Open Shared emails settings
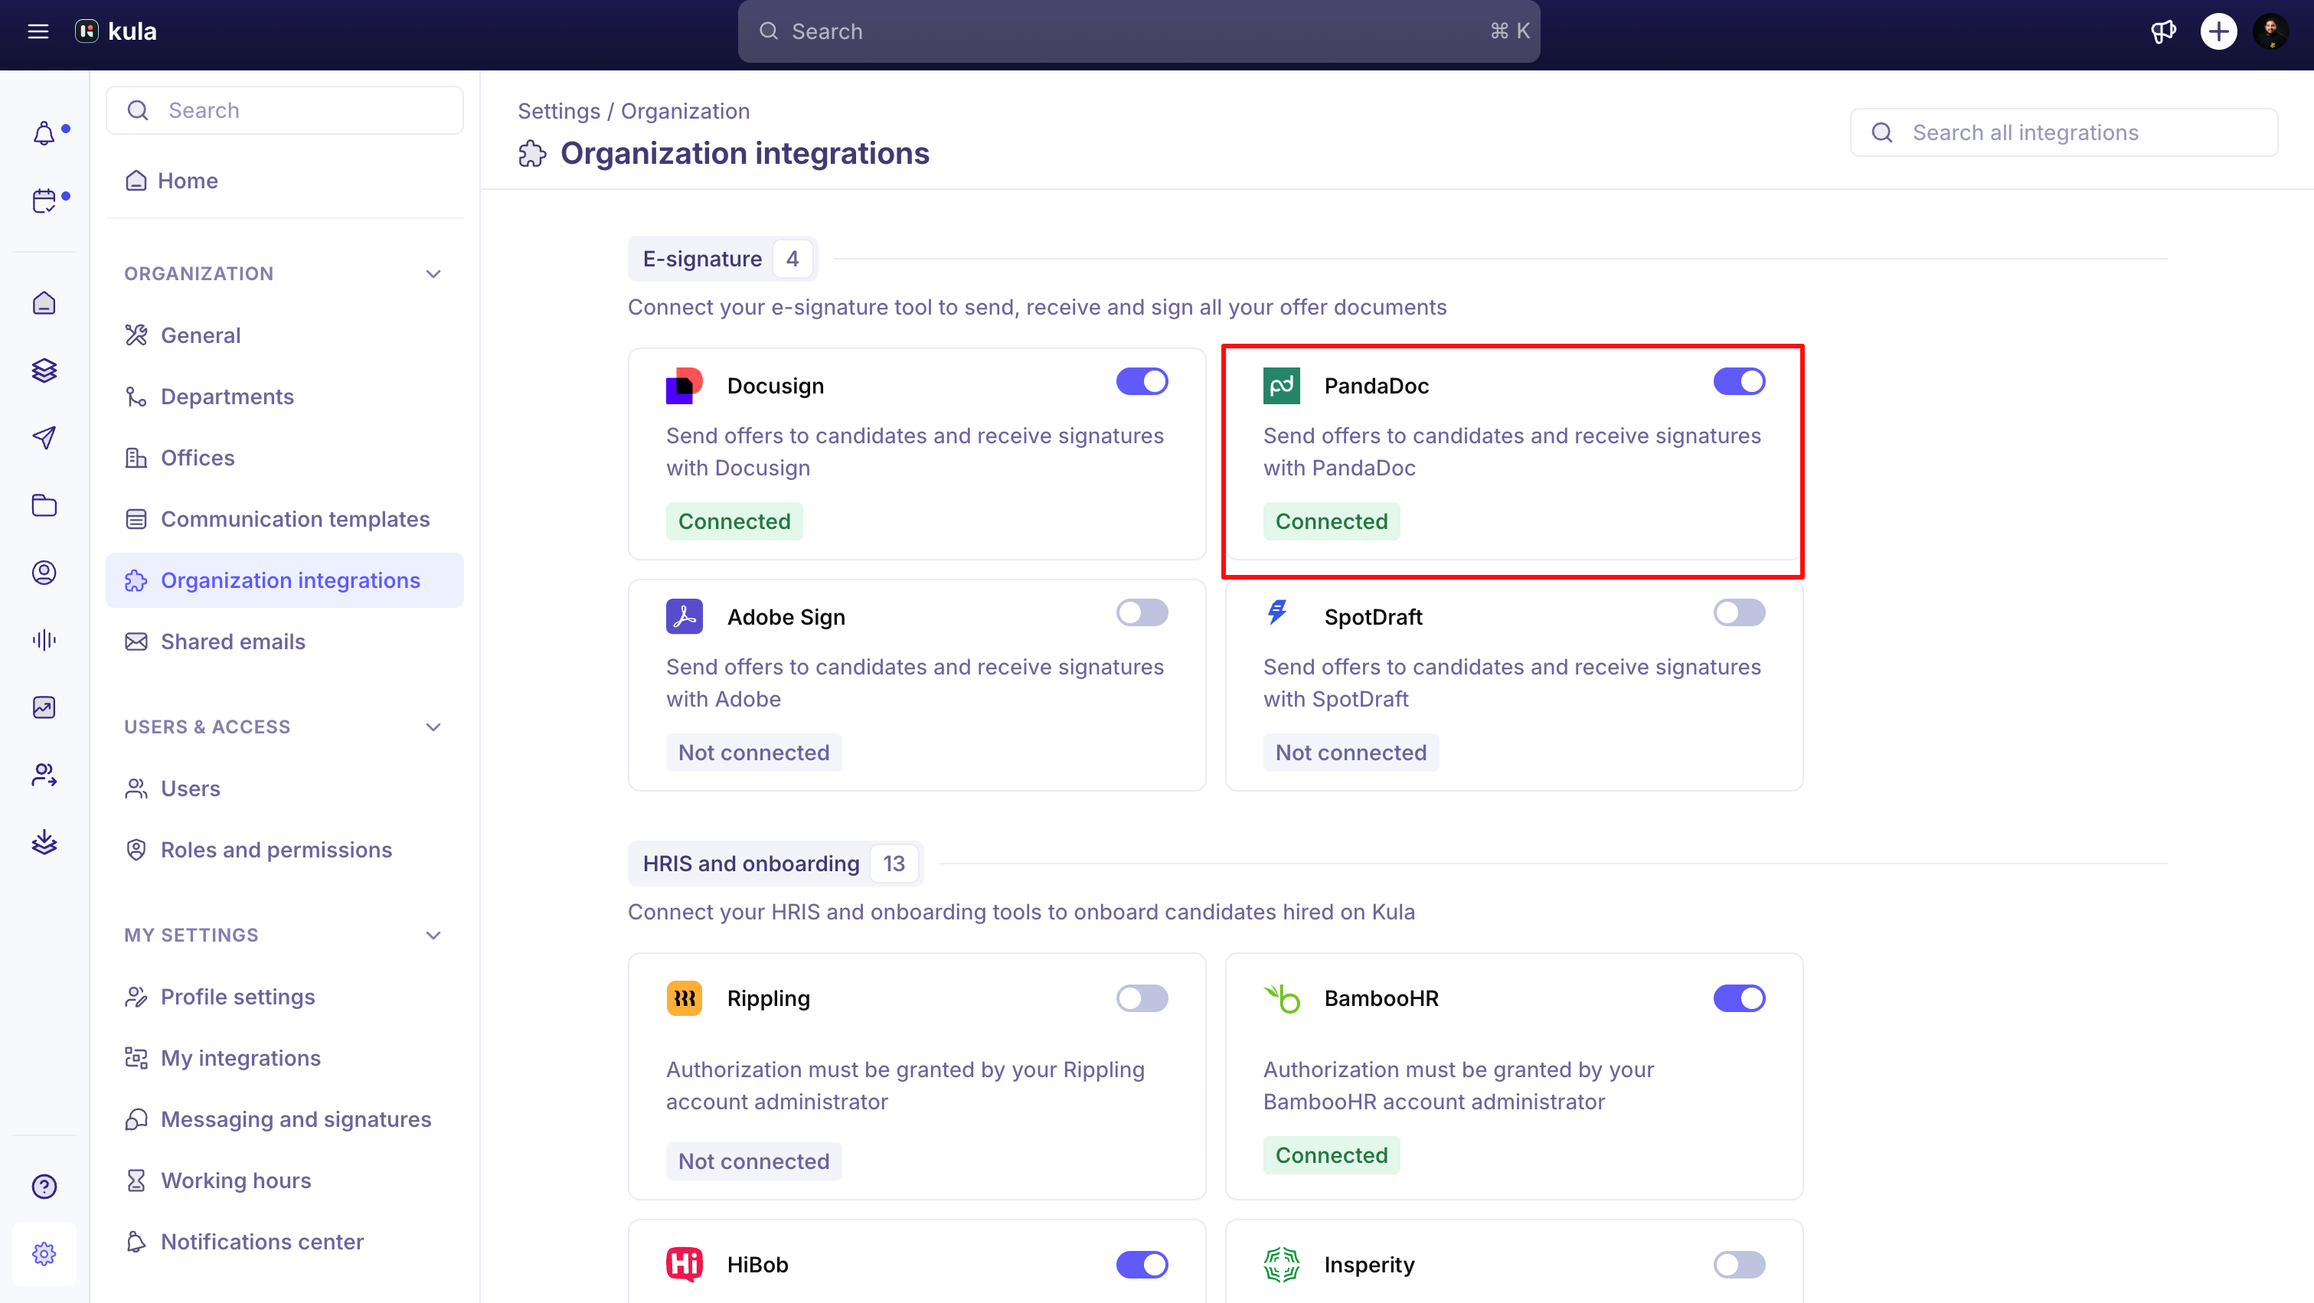 (284, 642)
